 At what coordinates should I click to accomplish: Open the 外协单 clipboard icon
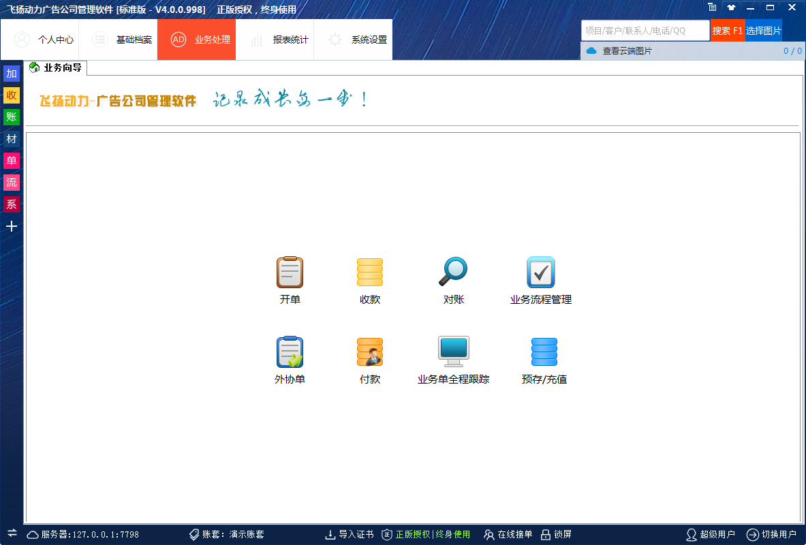[x=290, y=353]
